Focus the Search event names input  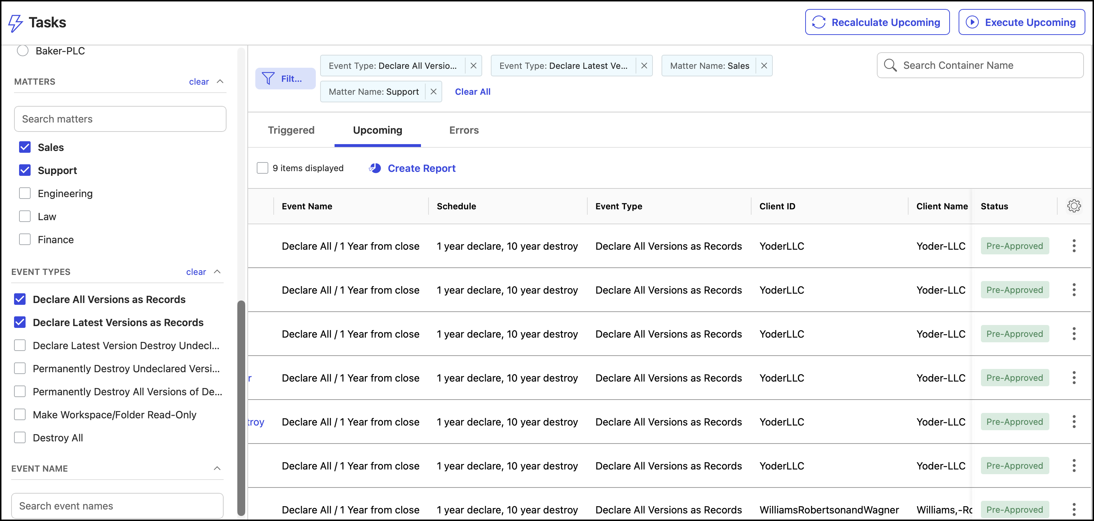(x=117, y=506)
